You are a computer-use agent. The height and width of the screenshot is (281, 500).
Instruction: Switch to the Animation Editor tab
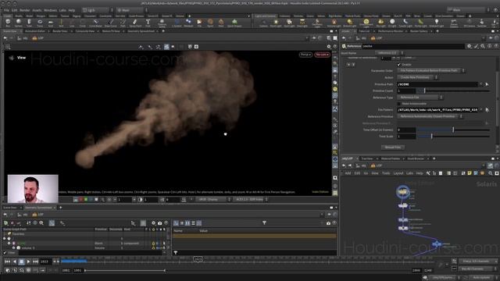(35, 31)
